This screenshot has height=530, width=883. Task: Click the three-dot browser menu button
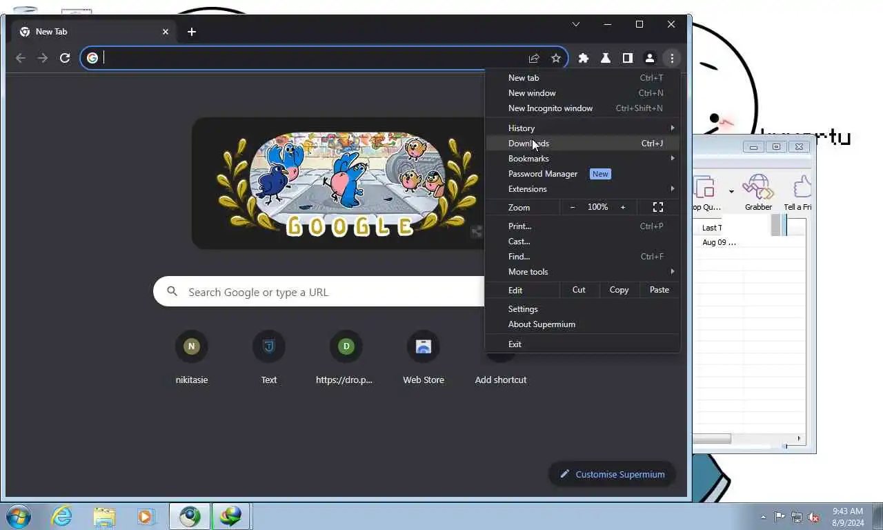pyautogui.click(x=672, y=58)
